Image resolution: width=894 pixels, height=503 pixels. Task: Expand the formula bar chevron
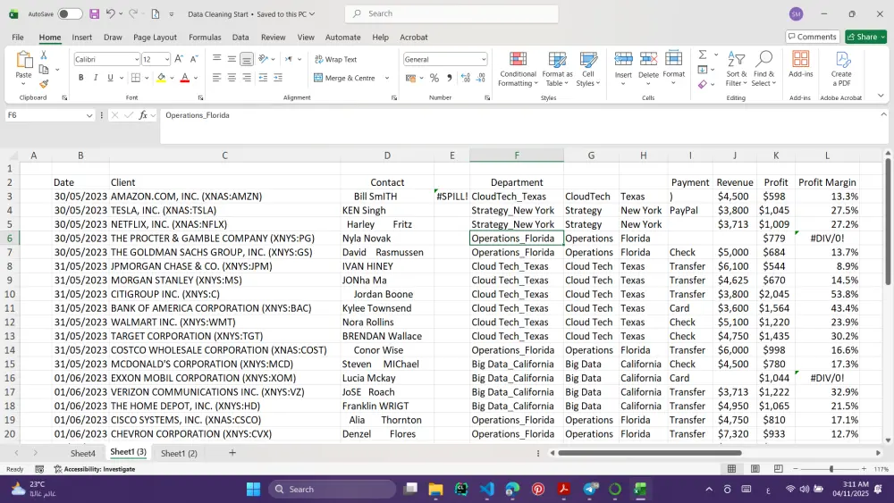coord(884,114)
